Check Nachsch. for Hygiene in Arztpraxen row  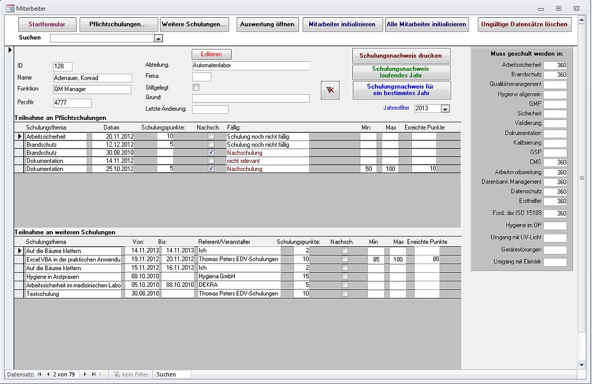tap(345, 276)
